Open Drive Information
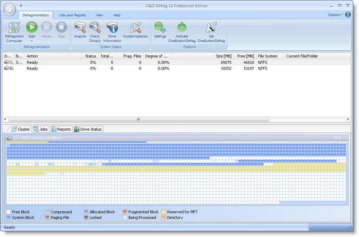Image resolution: width=359 pixels, height=237 pixels. 112,27
